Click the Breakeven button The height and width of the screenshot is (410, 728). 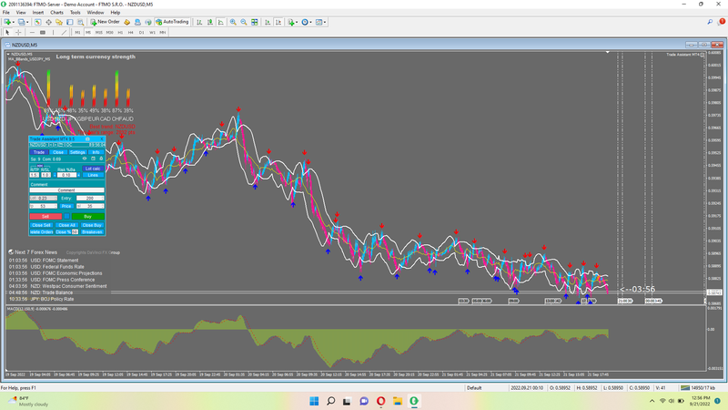[x=93, y=231]
